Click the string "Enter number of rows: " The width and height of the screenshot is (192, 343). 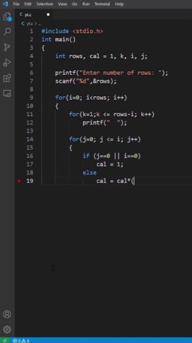tap(121, 73)
